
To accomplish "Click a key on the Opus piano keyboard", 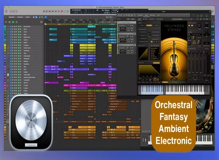I will 174,90.
